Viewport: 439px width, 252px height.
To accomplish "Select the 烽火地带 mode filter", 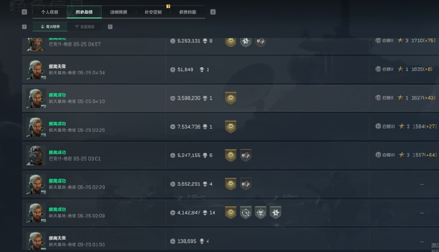I will (50, 27).
